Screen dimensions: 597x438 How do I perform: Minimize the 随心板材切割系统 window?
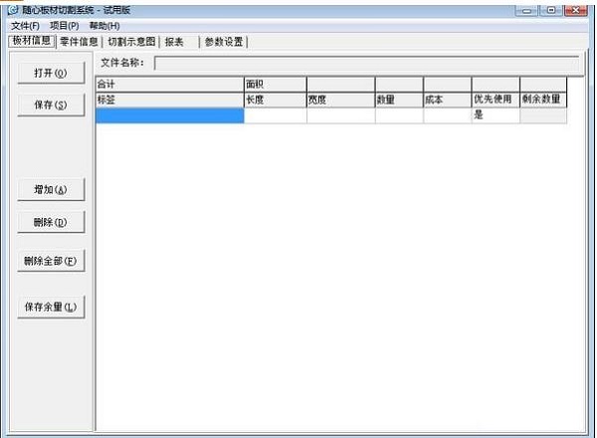(526, 11)
